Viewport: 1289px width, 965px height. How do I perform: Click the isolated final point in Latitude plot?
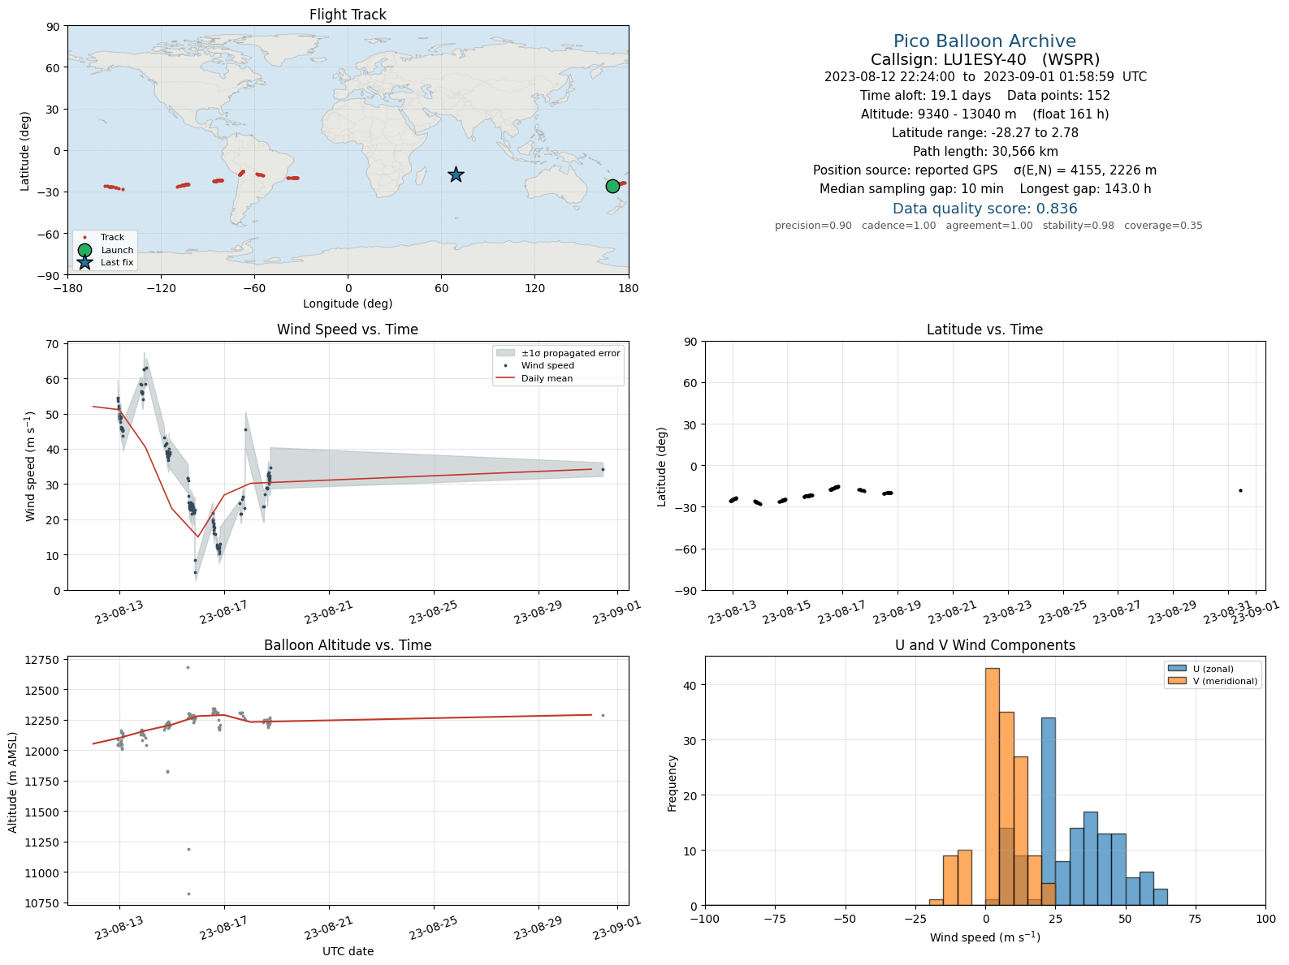[x=1240, y=490]
